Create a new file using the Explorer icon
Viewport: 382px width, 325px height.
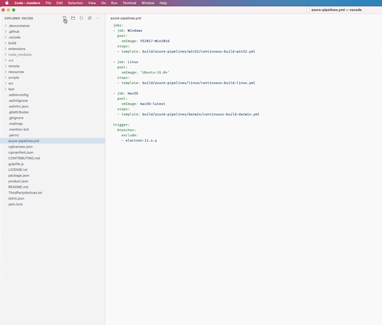click(x=65, y=18)
